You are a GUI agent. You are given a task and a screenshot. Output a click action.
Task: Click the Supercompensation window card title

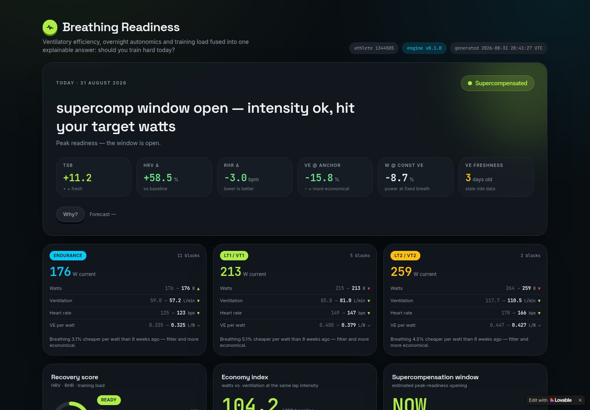pos(435,377)
